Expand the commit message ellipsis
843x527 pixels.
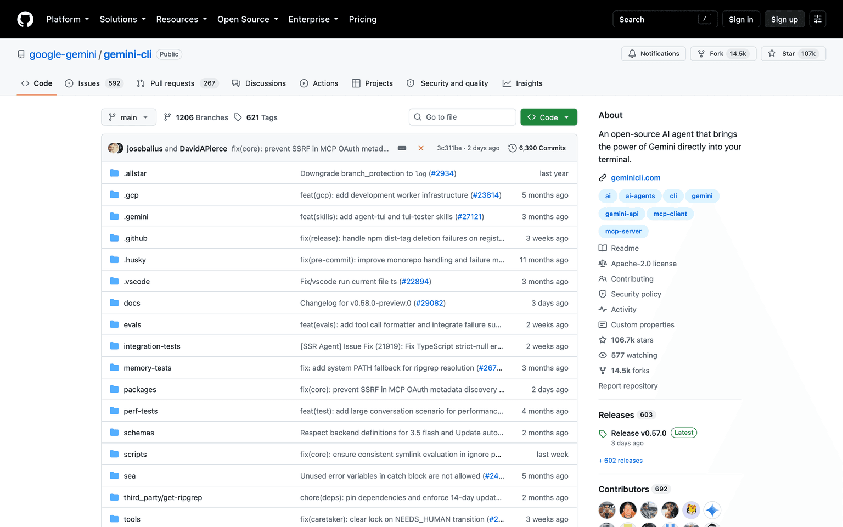tap(402, 148)
